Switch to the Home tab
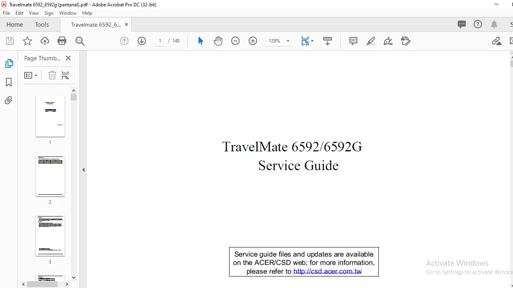This screenshot has height=288, width=513. (x=15, y=24)
